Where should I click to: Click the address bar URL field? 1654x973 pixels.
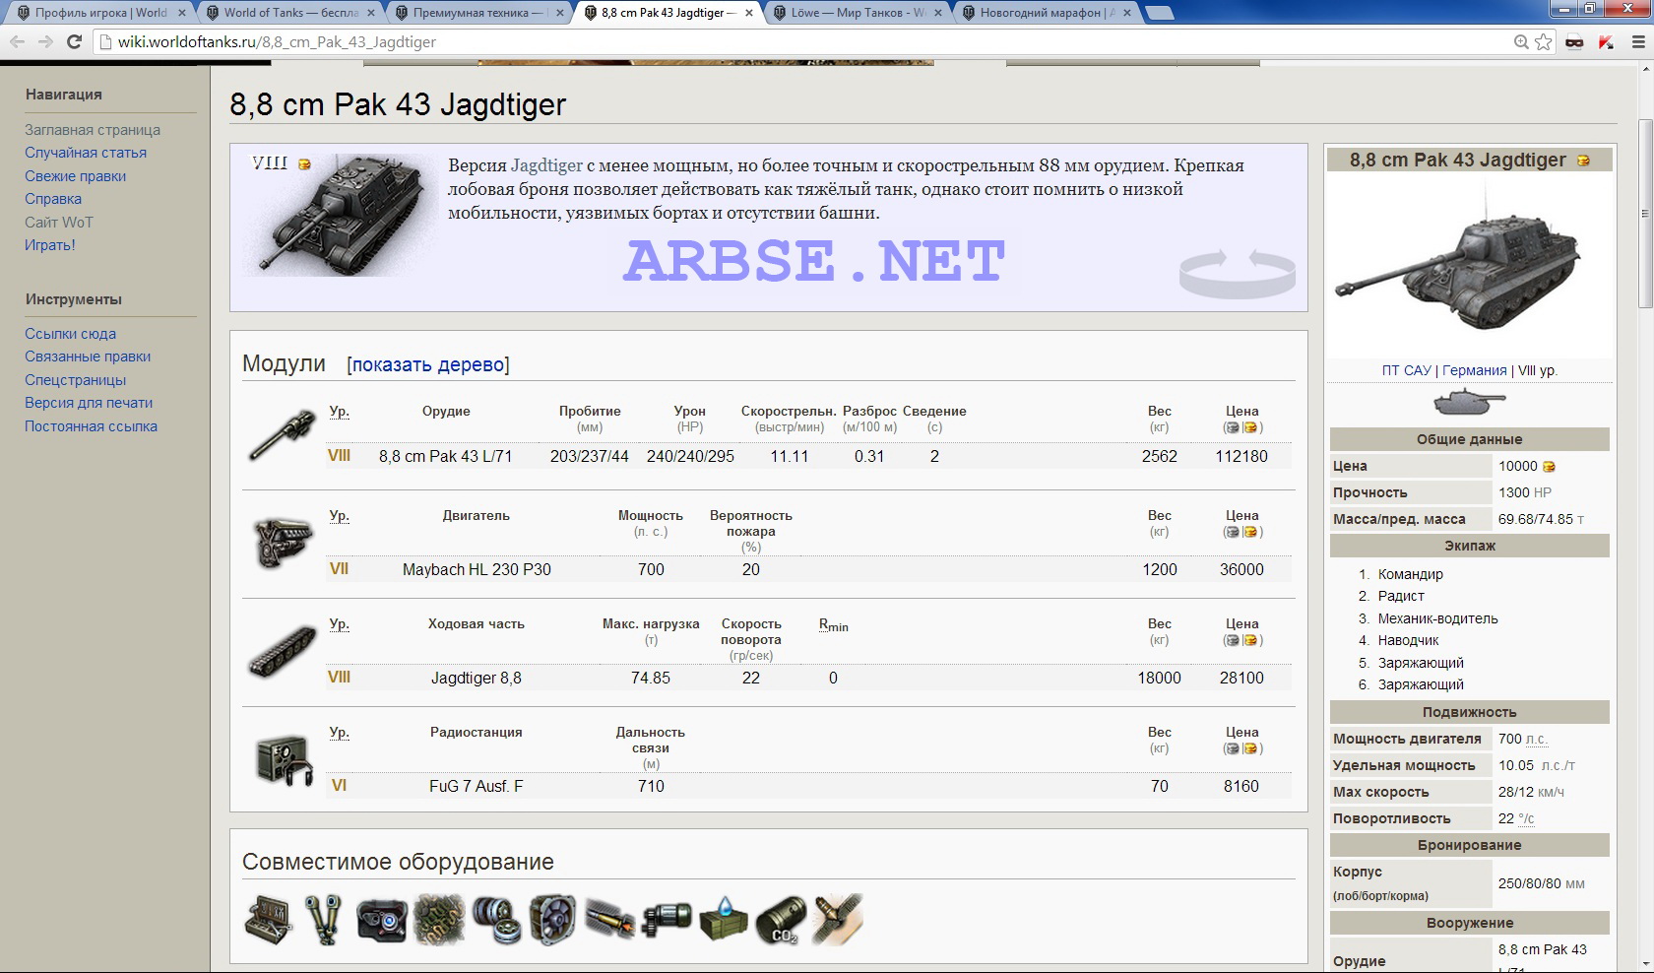(802, 42)
